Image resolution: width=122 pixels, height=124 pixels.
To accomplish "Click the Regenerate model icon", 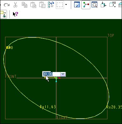I will pos(51,5).
